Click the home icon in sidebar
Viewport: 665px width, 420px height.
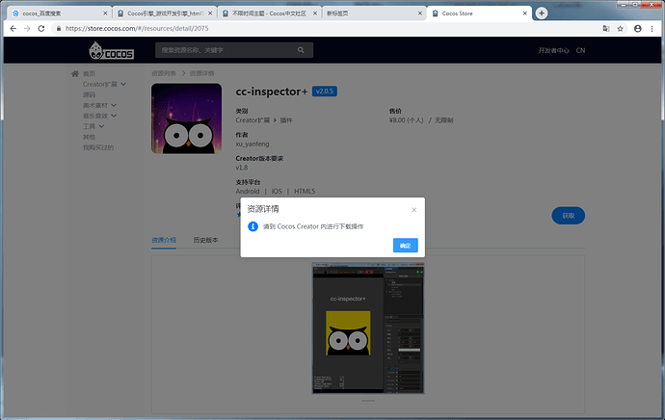pos(75,74)
